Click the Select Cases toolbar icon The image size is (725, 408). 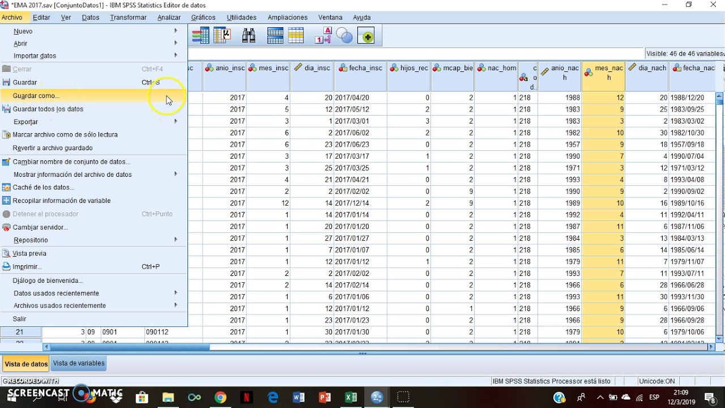pyautogui.click(x=296, y=36)
